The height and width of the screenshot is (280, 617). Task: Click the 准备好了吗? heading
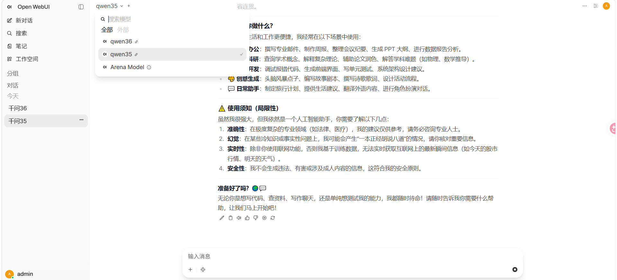coord(233,188)
